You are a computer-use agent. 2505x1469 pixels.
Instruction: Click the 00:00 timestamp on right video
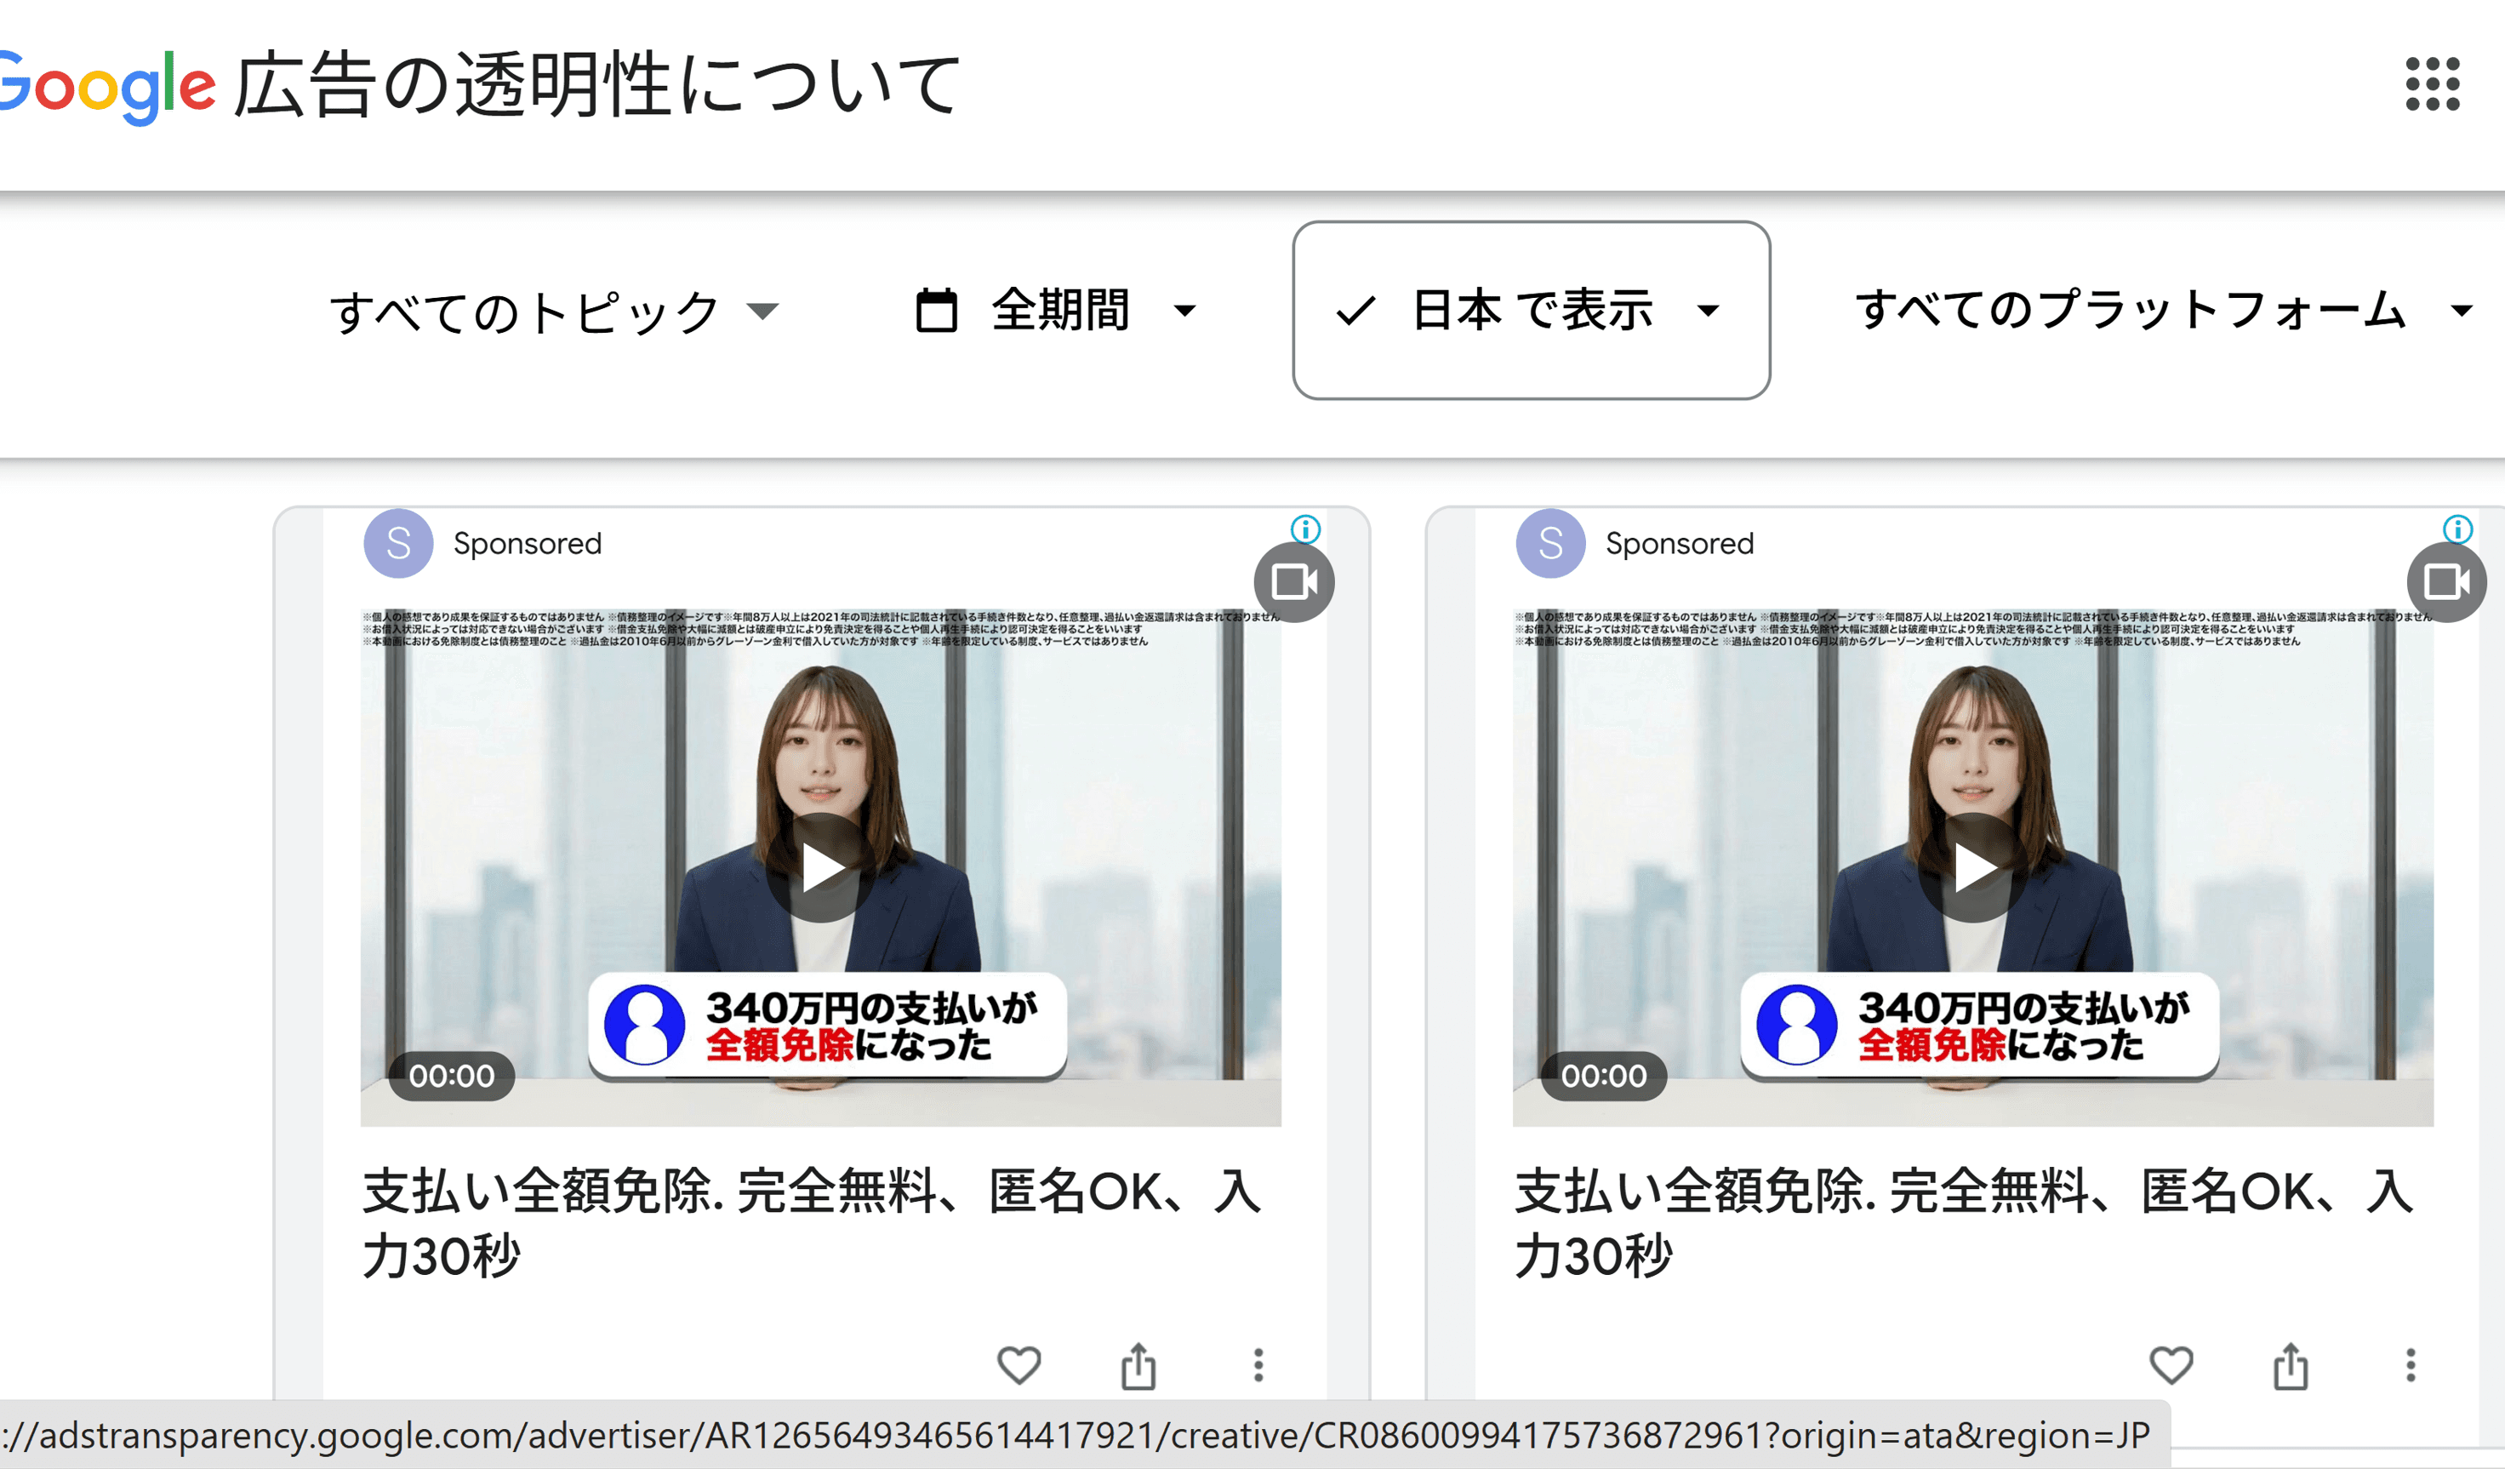tap(1603, 1076)
